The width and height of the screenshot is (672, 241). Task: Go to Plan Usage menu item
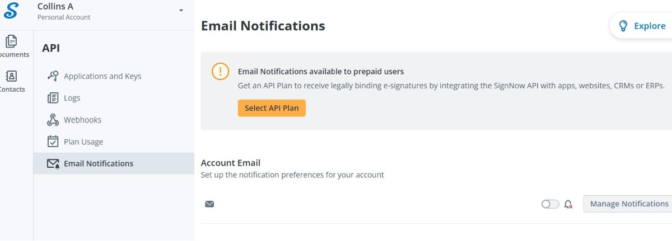pyautogui.click(x=83, y=141)
